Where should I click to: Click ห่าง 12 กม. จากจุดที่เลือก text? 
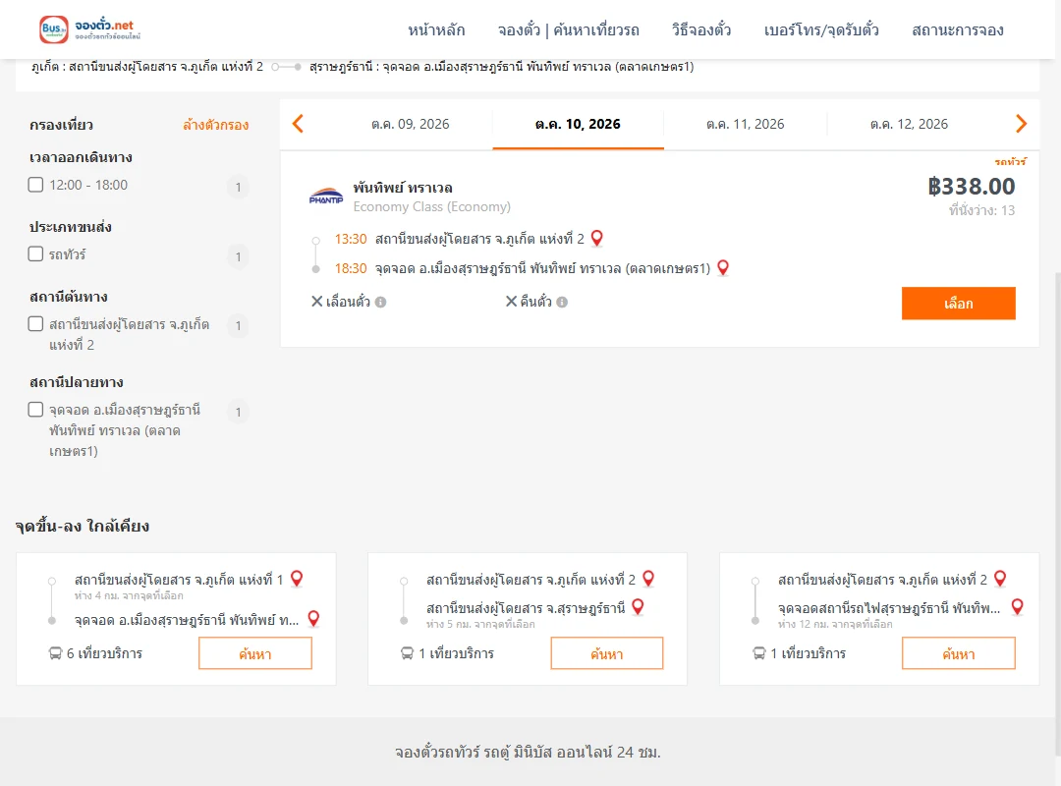click(835, 624)
